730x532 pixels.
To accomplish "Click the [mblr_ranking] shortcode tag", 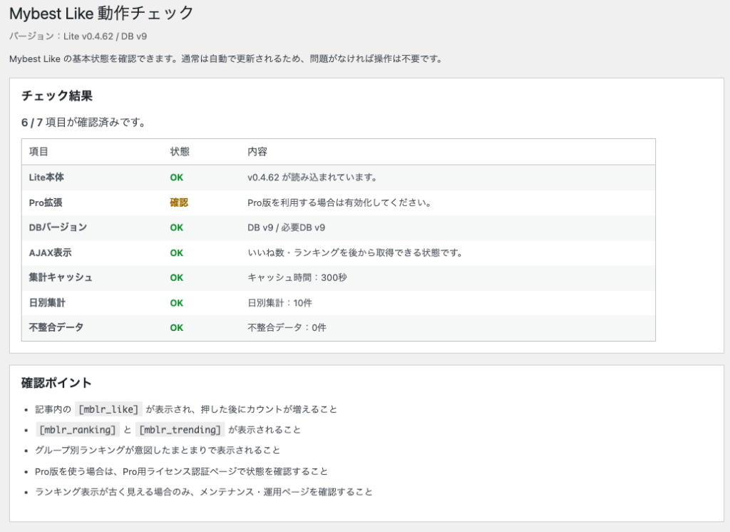I will pos(77,429).
